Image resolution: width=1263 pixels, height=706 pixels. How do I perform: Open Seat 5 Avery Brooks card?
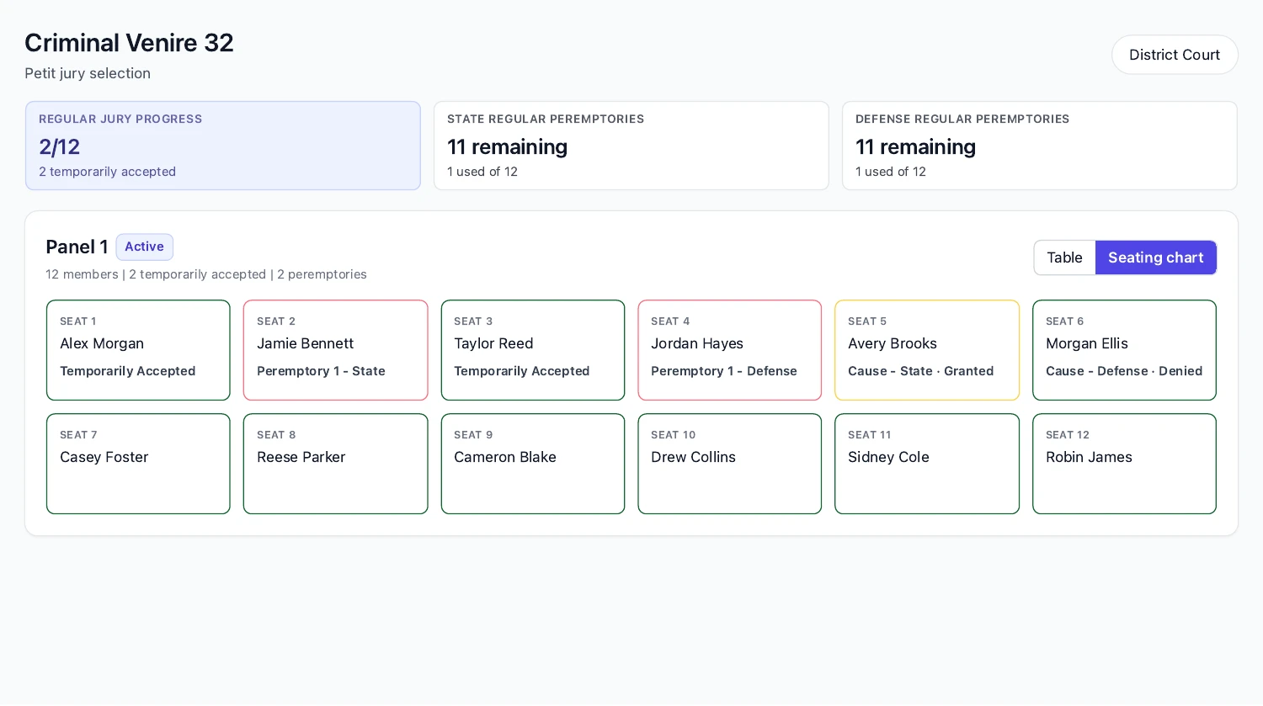[x=927, y=350]
